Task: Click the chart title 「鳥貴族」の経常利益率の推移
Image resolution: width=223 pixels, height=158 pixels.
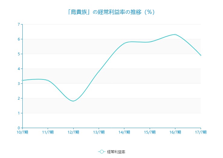Action: (x=111, y=12)
